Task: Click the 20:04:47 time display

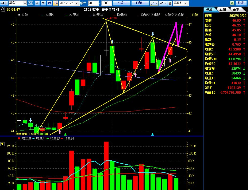Action: [x=13, y=10]
